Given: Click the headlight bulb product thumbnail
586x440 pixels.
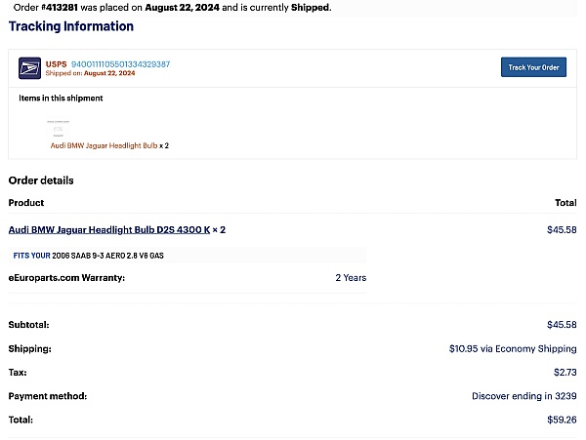Looking at the screenshot, I should pos(61,129).
